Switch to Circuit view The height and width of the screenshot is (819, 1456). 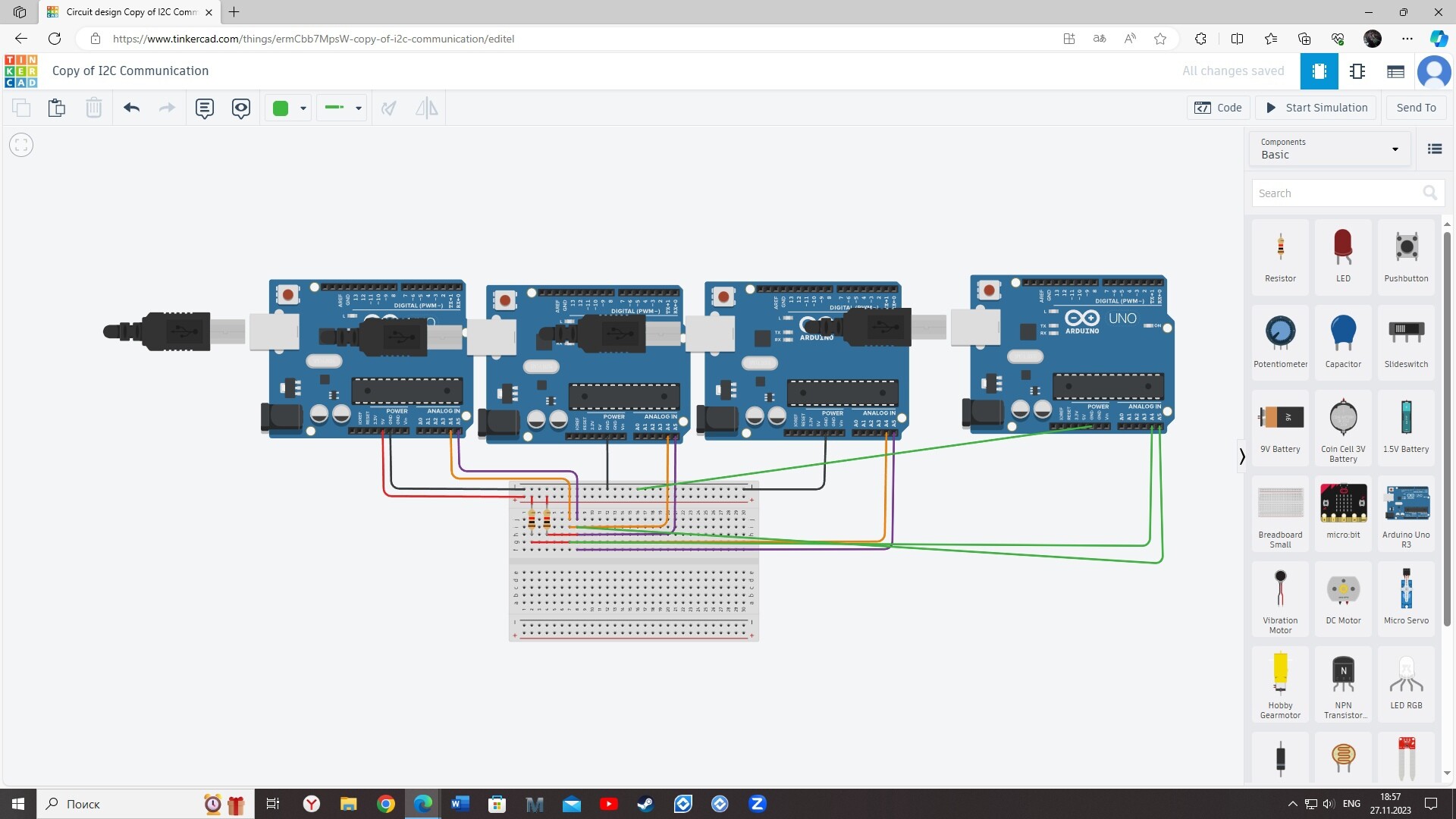pos(1319,71)
